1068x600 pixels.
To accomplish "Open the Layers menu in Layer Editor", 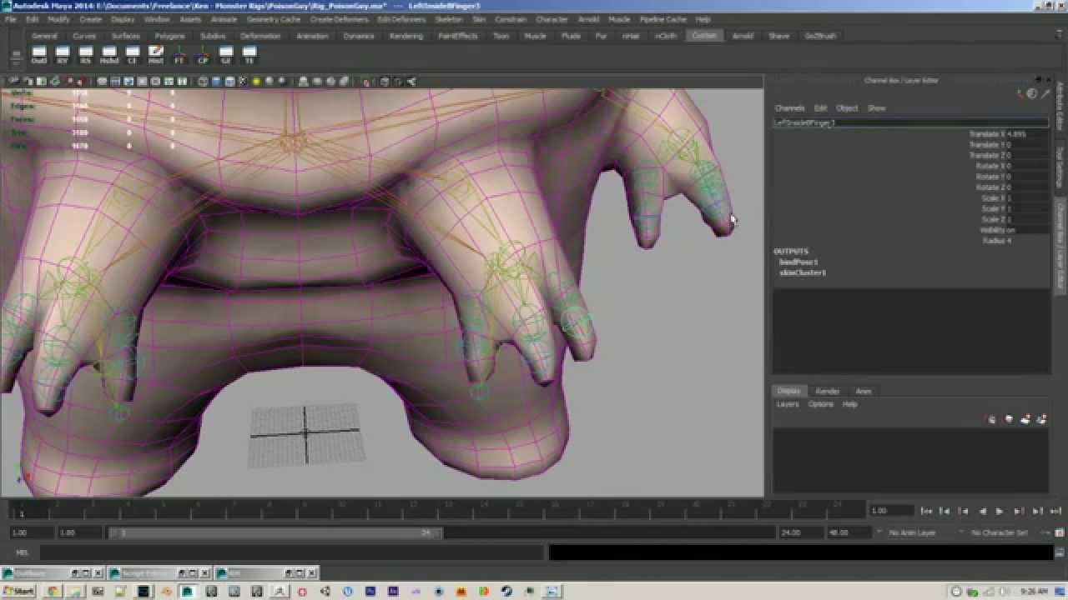I will point(788,404).
